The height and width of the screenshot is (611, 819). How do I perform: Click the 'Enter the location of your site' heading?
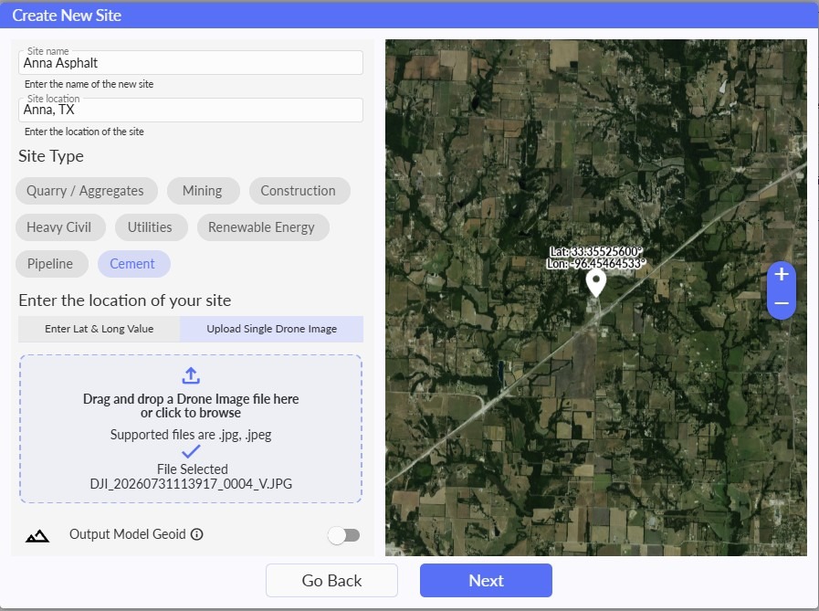click(125, 300)
